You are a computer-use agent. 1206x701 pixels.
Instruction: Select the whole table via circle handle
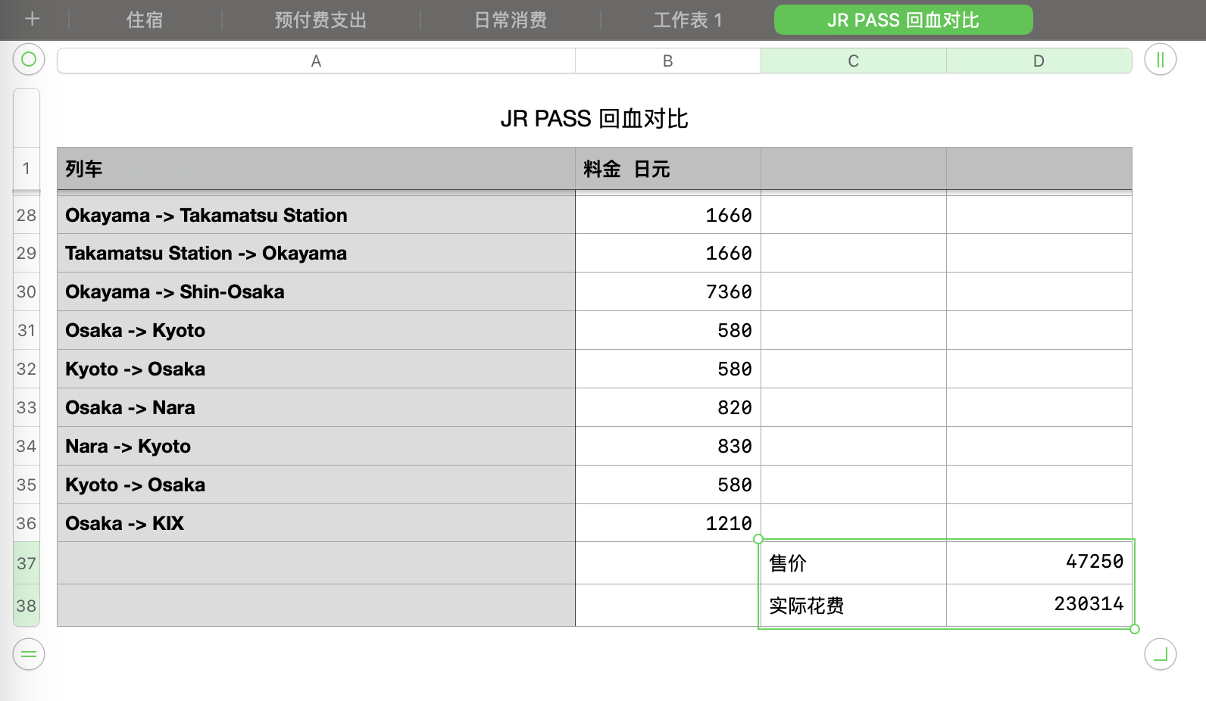29,59
